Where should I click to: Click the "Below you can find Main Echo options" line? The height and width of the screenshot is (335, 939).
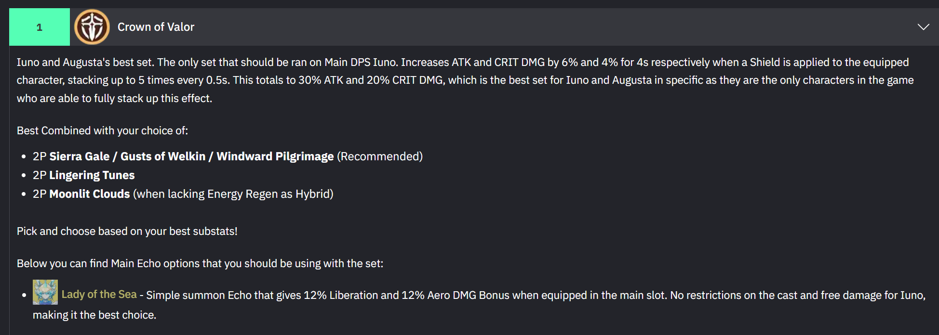200,263
